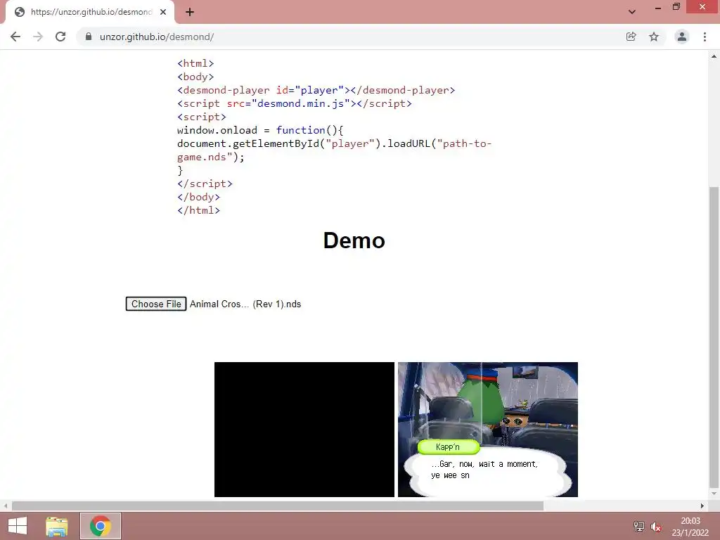Click the muted volume tray icon
The height and width of the screenshot is (540, 720).
(656, 527)
